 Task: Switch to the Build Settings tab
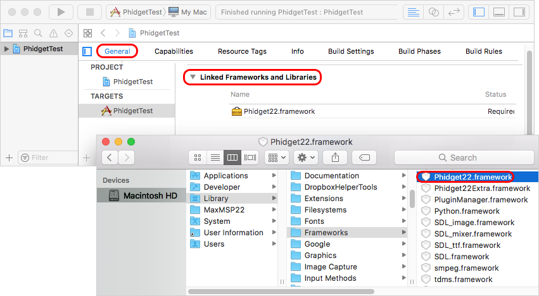tap(351, 51)
